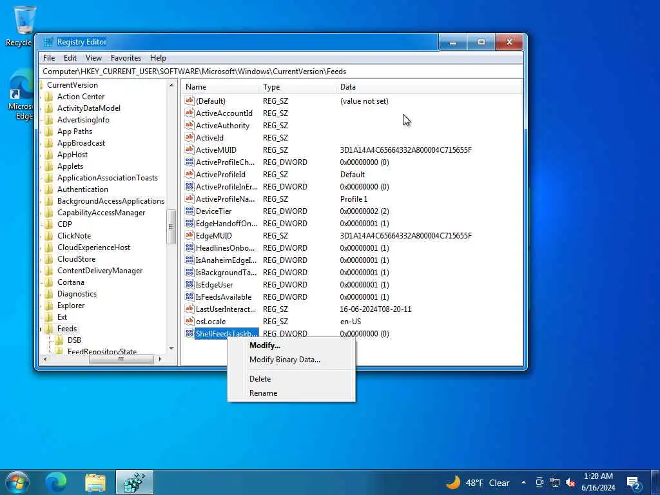Click the ActiveAccountId string value icon

coord(189,113)
